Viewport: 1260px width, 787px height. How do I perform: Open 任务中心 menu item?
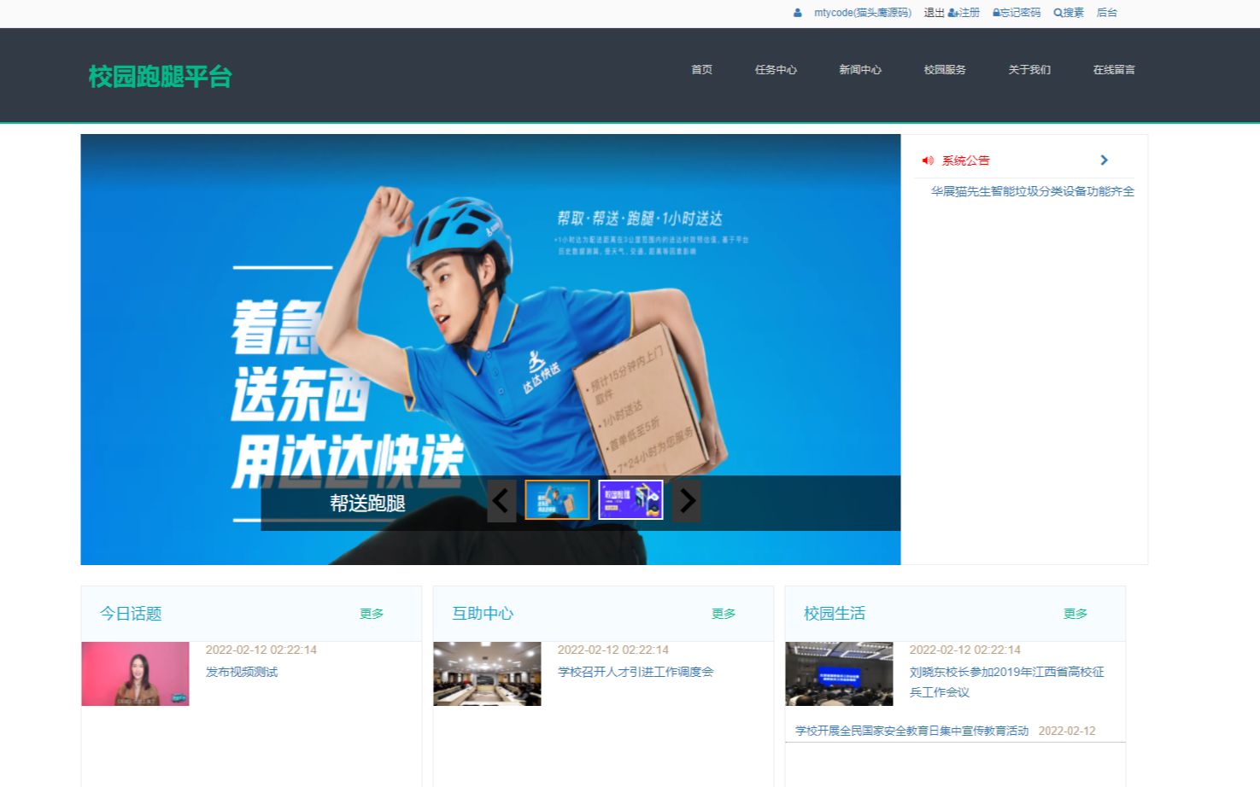pos(776,70)
